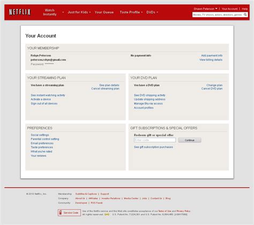
Task: Click Your Account in the top header
Action: click(229, 9)
